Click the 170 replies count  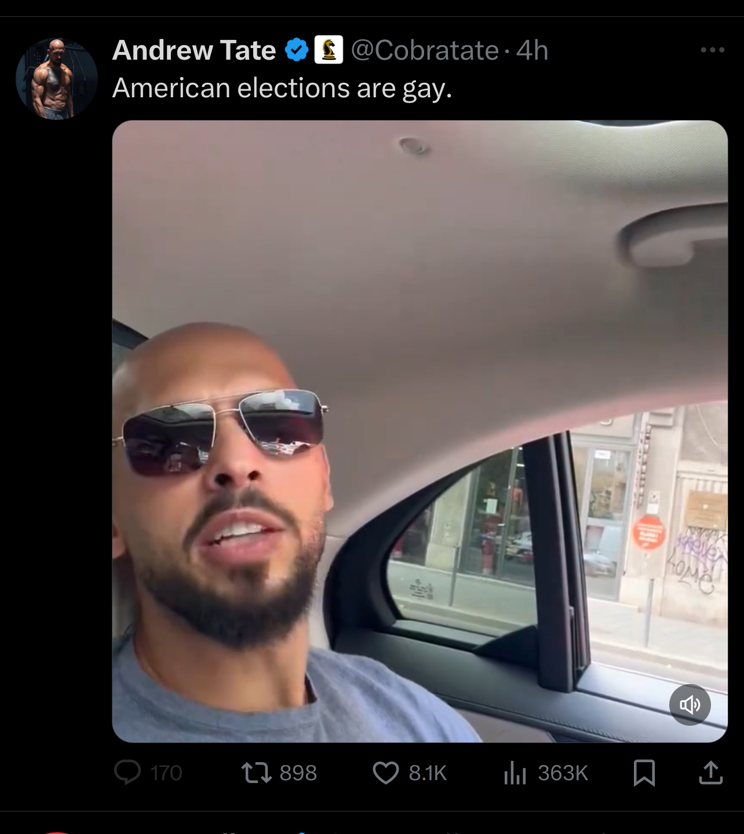click(x=166, y=773)
